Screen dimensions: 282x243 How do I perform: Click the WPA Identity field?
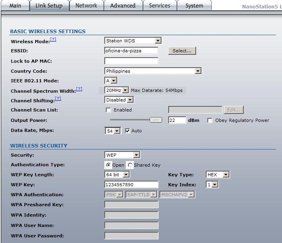point(131,215)
